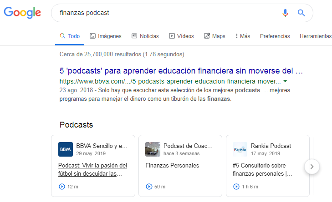Screen dimensions: 332x202
Task: Open 'Podcast: Vivir la pasión del fútbol' episode
Action: tap(92, 169)
